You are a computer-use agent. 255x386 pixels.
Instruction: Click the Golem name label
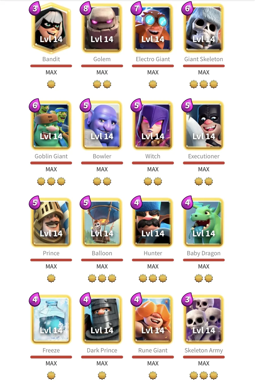[x=102, y=59]
